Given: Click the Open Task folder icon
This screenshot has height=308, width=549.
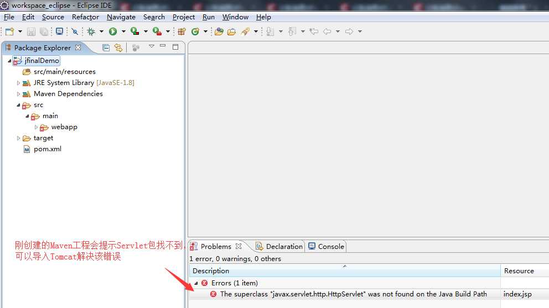Looking at the screenshot, I should click(231, 31).
